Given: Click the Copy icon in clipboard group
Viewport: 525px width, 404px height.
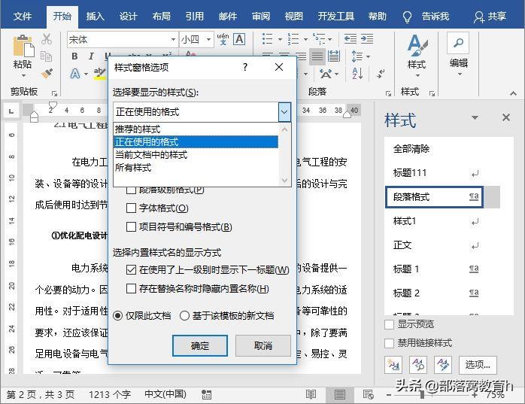Looking at the screenshot, I should 46,56.
